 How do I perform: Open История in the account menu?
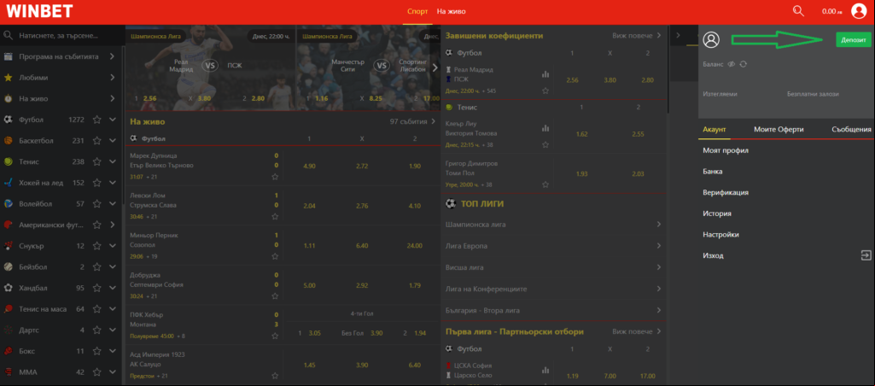pos(717,213)
